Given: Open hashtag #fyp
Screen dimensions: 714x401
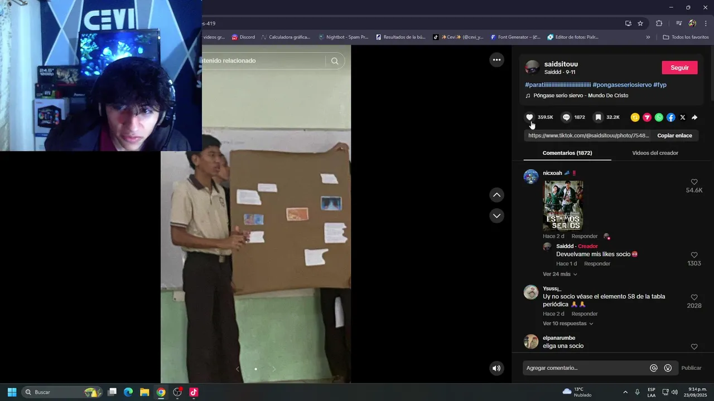Looking at the screenshot, I should [660, 85].
